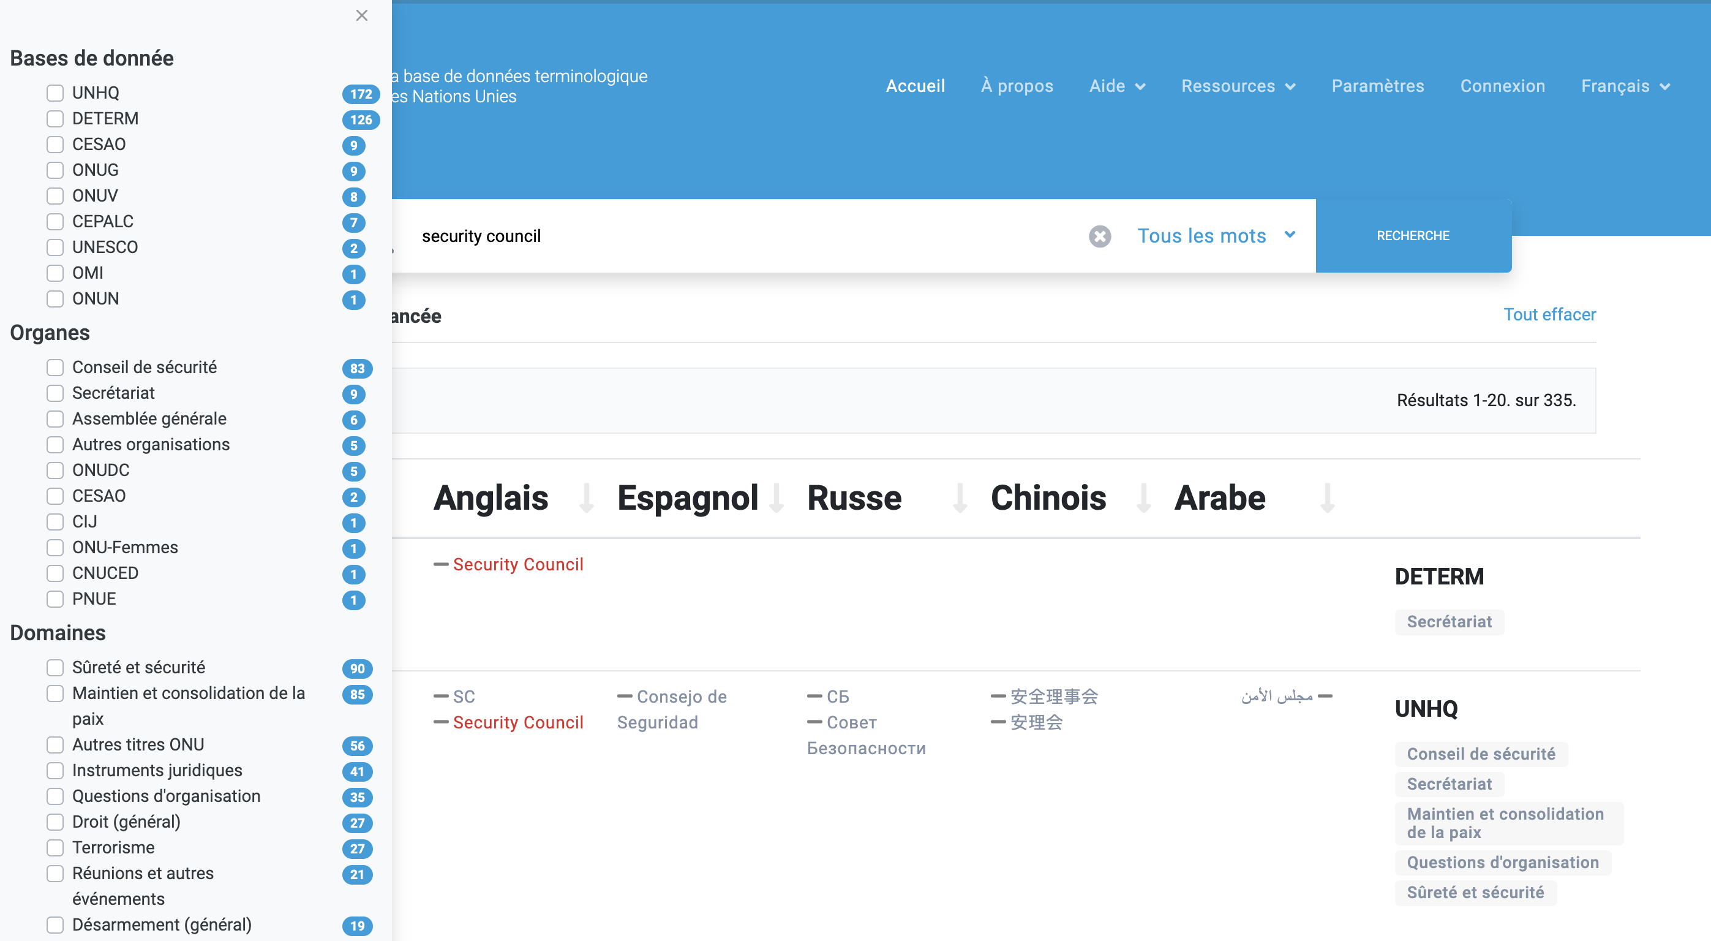Open the Arabic term مجلس الأمن
This screenshot has height=941, width=1711.
1277,697
